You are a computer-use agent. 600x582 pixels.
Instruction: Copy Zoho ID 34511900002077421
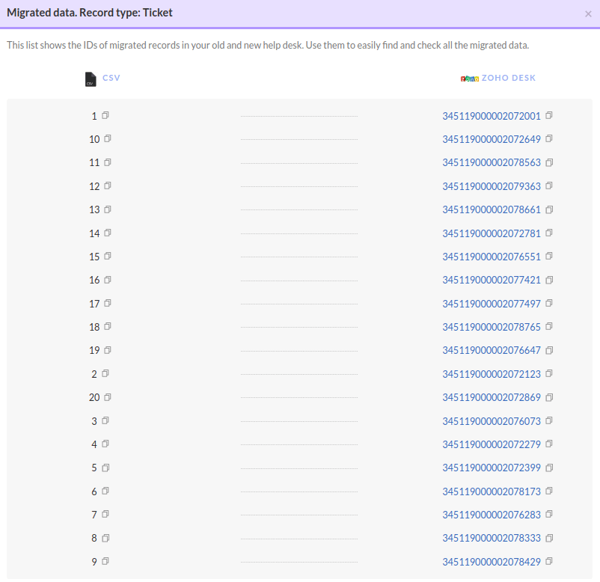[549, 280]
